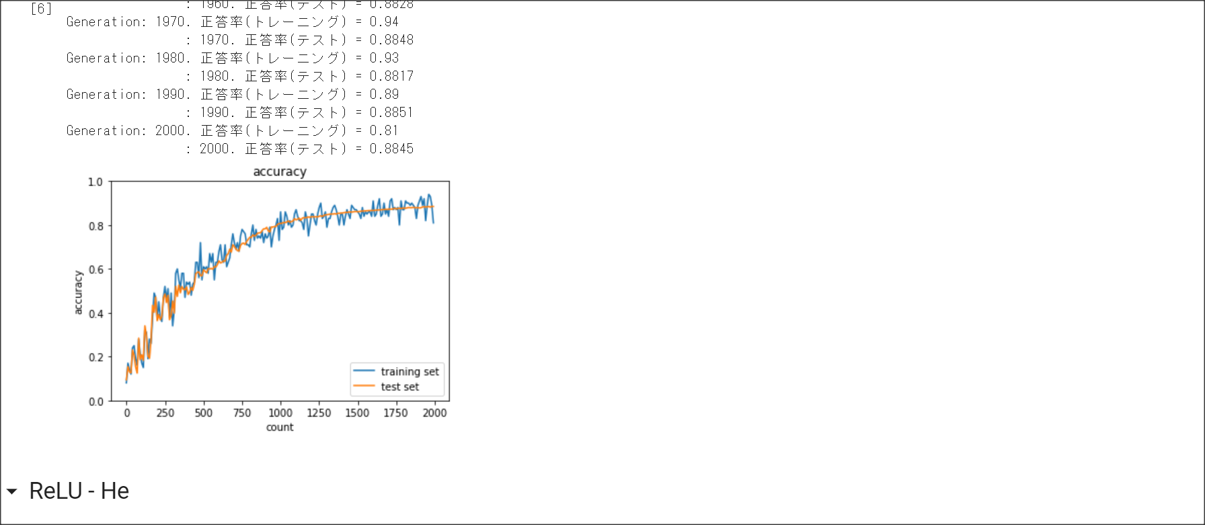Click the vertical accuracy y-axis label
The image size is (1205, 525).
[x=78, y=292]
